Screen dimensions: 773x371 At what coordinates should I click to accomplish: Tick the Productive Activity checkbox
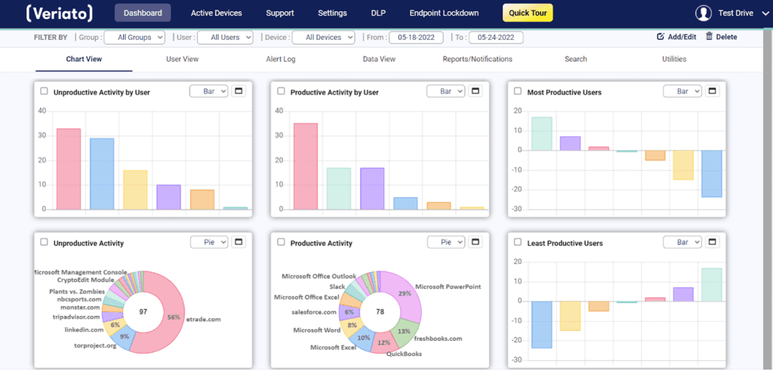[x=282, y=242]
